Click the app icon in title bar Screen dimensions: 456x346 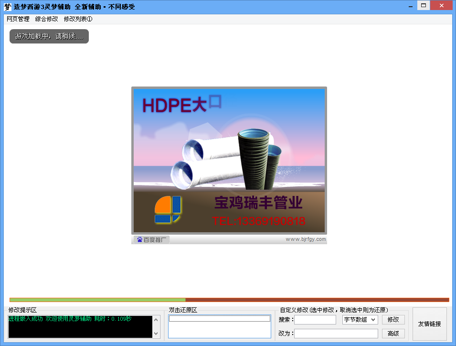[x=8, y=7]
